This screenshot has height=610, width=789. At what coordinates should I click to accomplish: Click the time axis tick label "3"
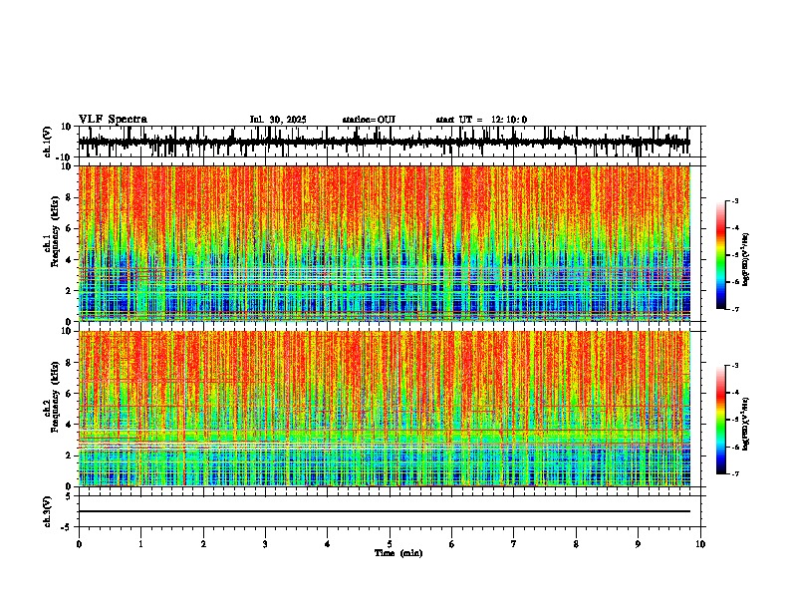(265, 544)
